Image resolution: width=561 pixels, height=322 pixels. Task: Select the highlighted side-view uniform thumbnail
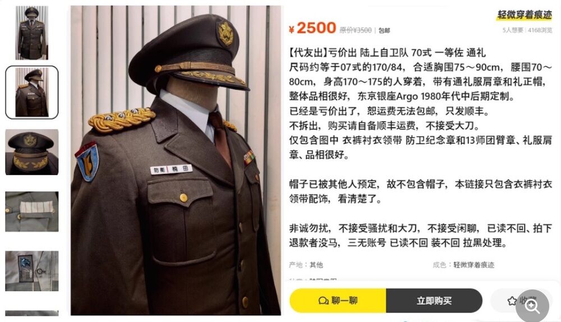pos(32,93)
